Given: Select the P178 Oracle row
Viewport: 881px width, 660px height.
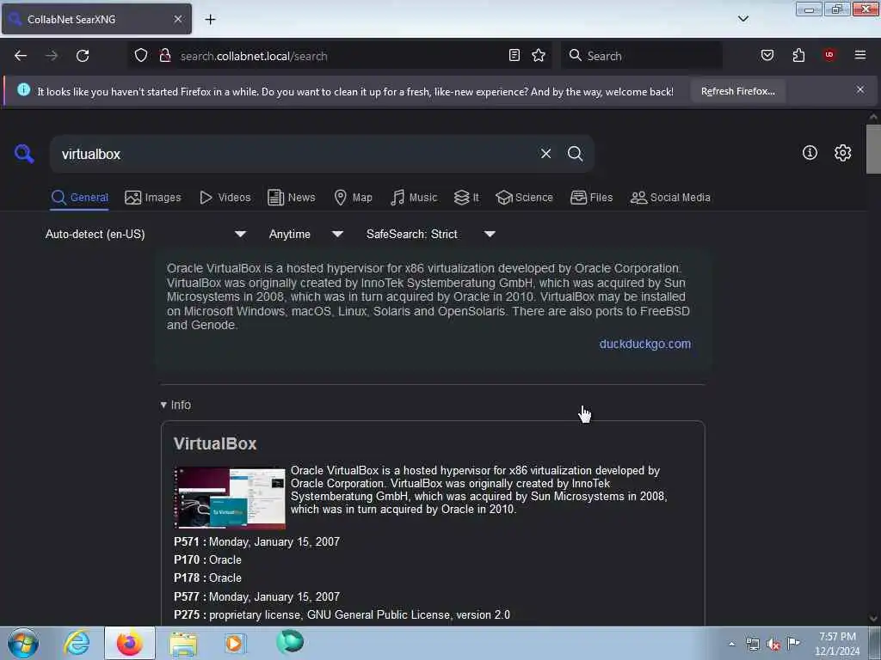Looking at the screenshot, I should 208,577.
